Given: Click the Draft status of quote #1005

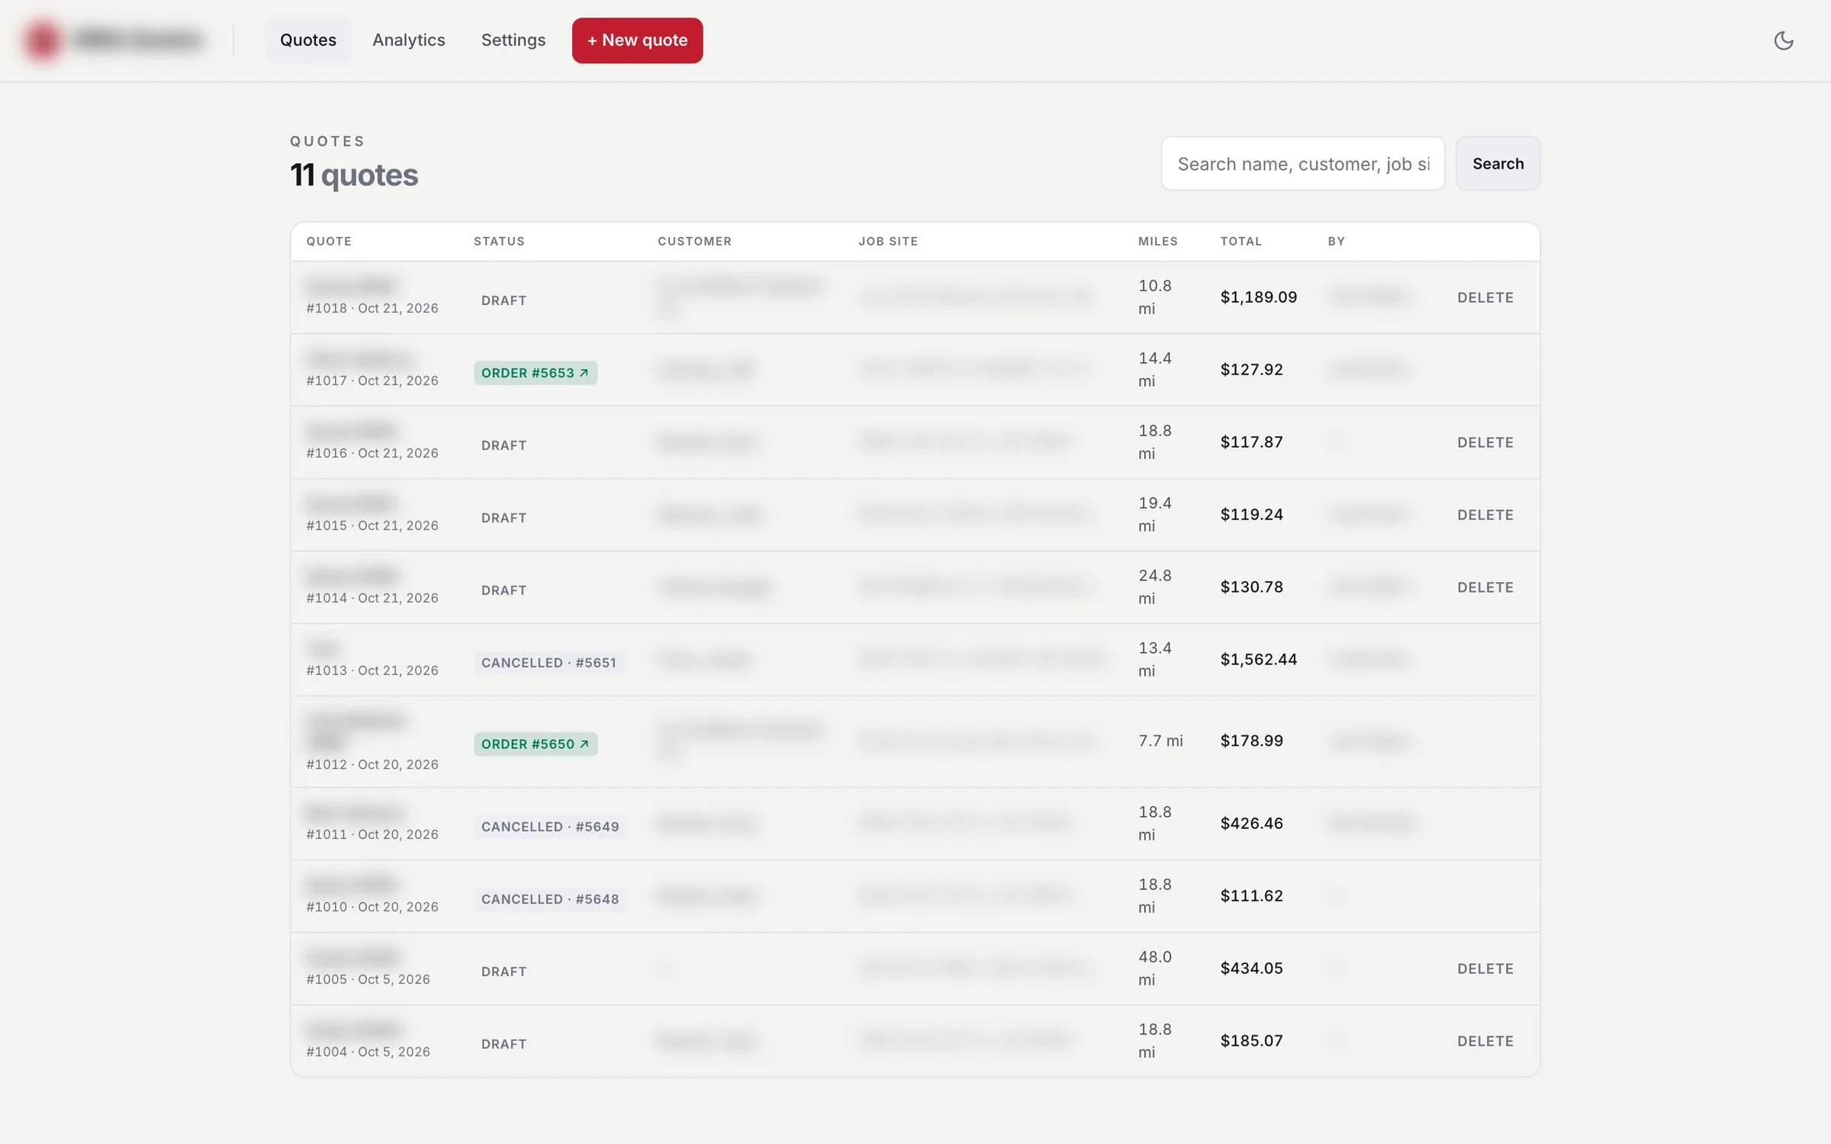Looking at the screenshot, I should (x=504, y=972).
